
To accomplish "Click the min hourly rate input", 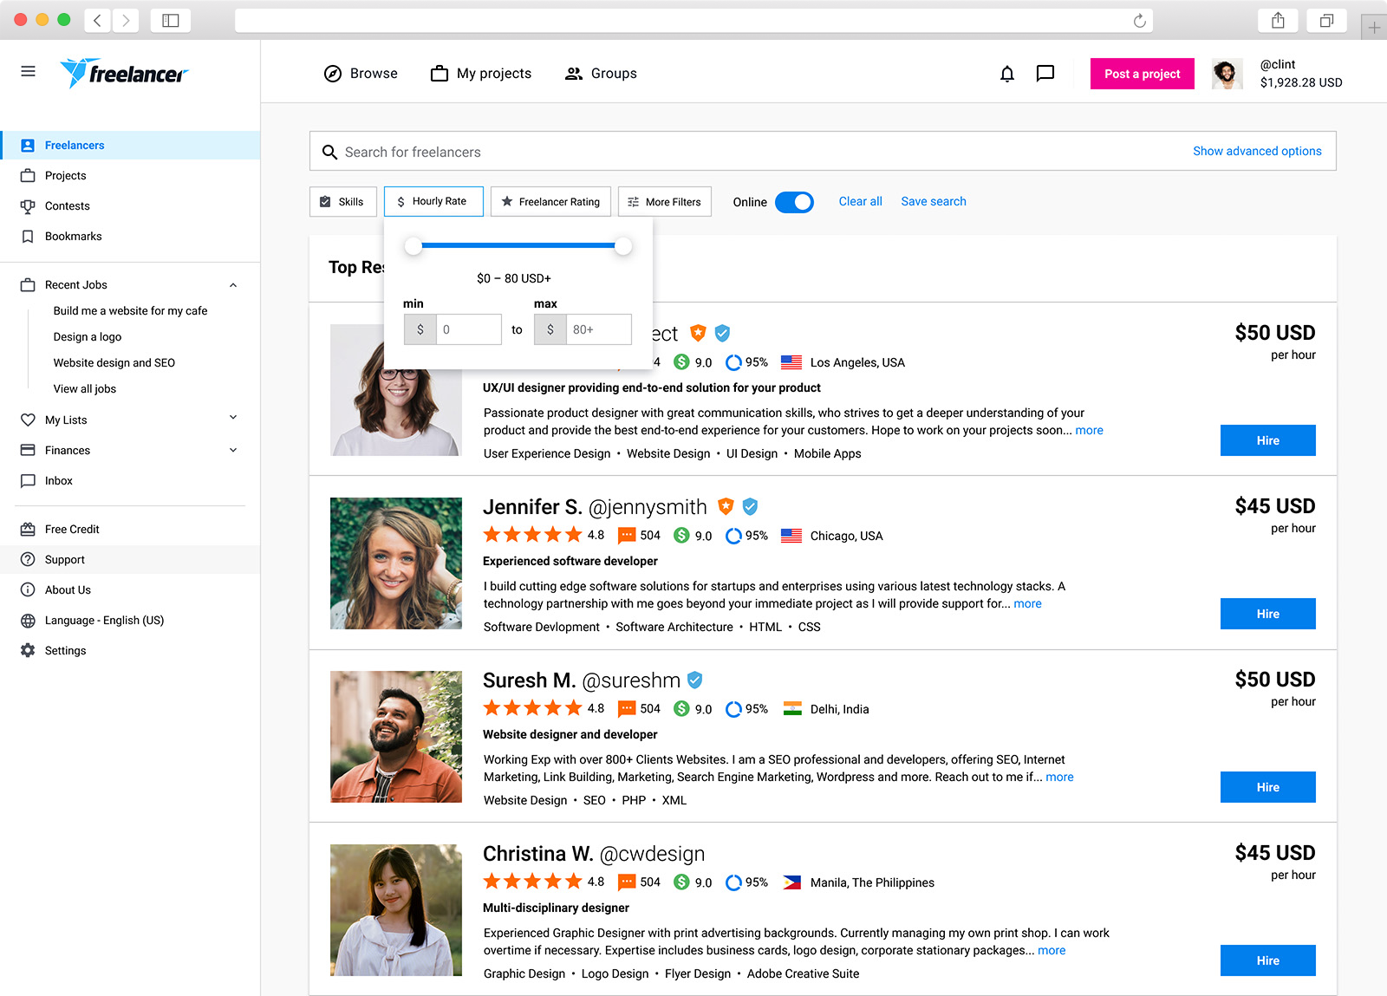I will 468,329.
